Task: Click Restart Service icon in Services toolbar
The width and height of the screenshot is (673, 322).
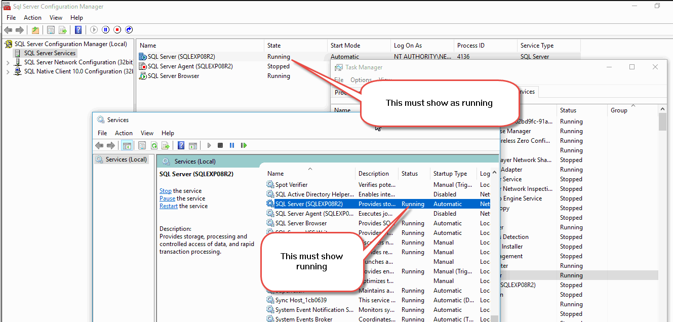Action: 244,145
